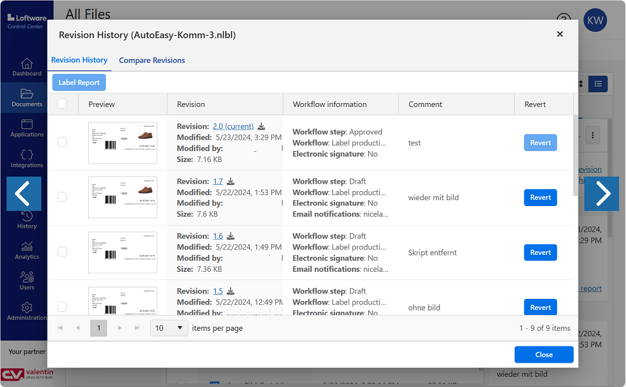
Task: Open the revision 1.6 link
Action: coord(218,237)
